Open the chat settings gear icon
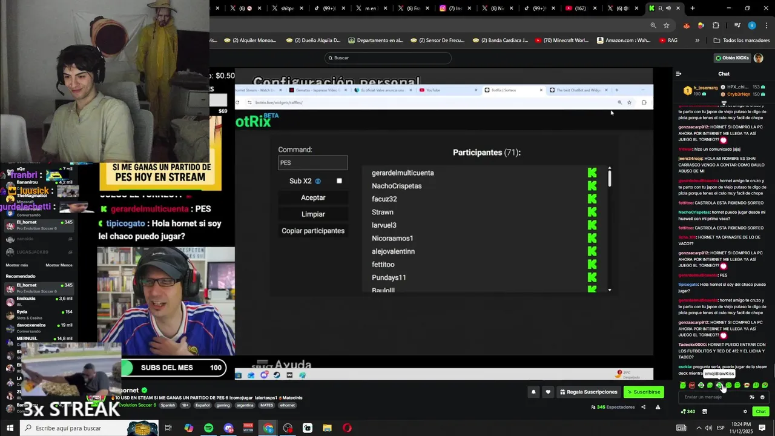Viewport: 775px width, 436px height. [x=745, y=412]
